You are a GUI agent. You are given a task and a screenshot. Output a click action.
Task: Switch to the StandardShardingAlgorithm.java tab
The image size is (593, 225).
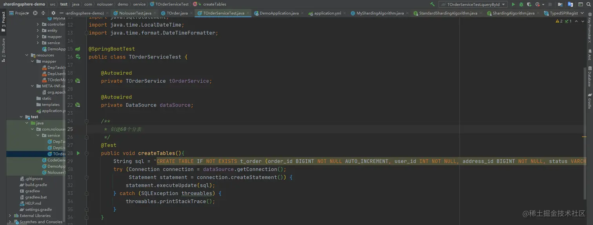point(448,13)
